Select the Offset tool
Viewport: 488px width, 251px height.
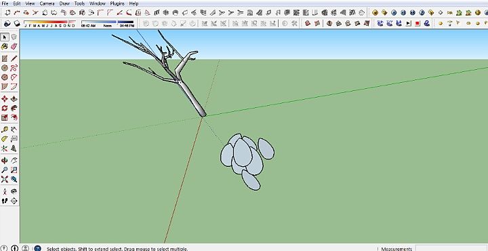click(x=14, y=118)
